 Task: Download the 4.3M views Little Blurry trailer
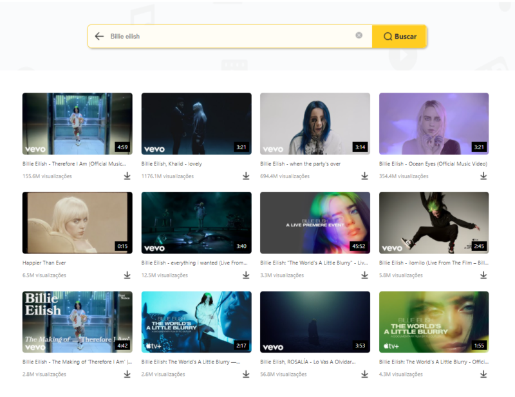[x=483, y=374]
